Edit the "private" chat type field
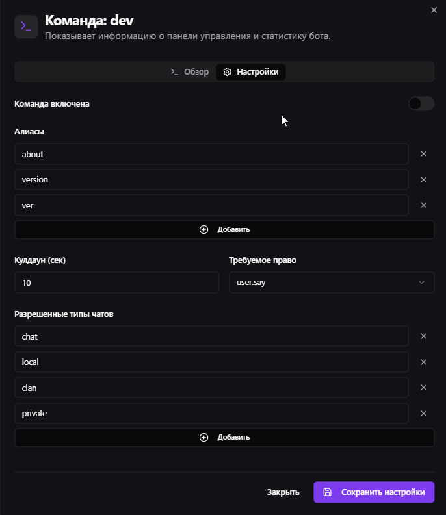This screenshot has height=515, width=446. (211, 413)
